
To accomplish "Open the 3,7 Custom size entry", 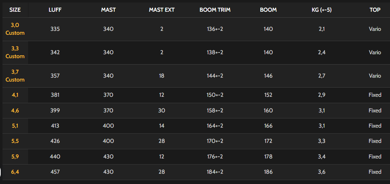I will click(15, 76).
